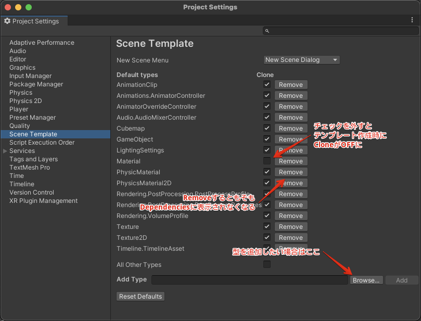
Task: Select New Scene Dialog from the combo box
Action: 301,59
